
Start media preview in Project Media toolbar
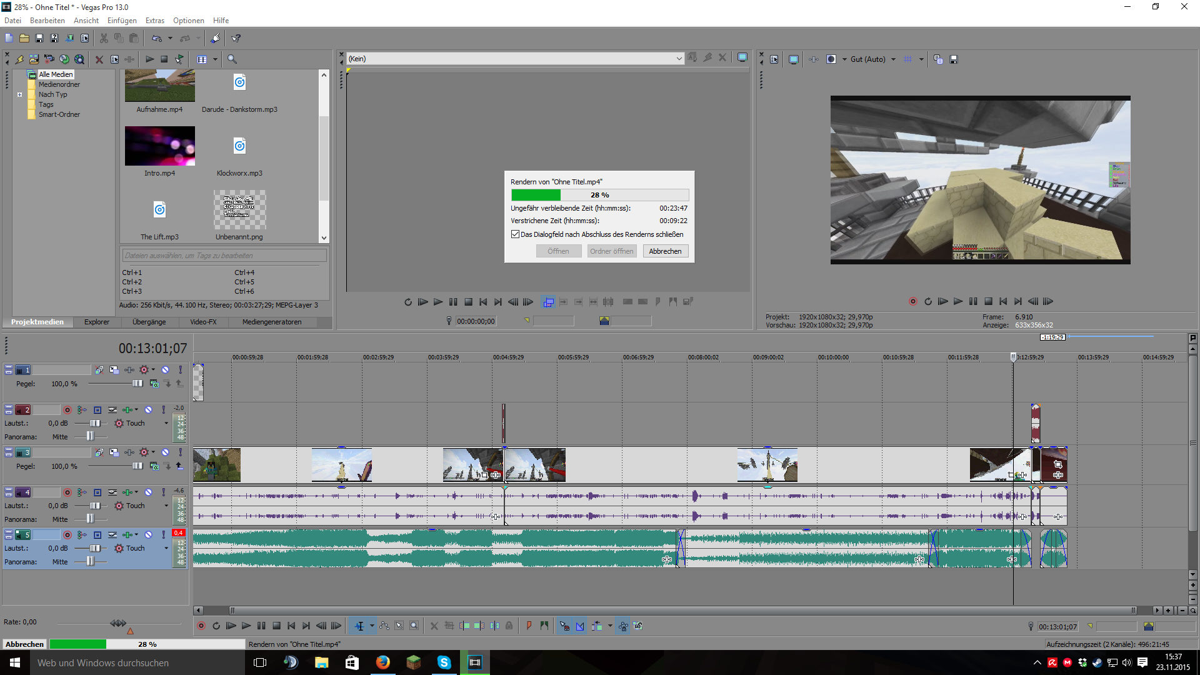[x=150, y=59]
